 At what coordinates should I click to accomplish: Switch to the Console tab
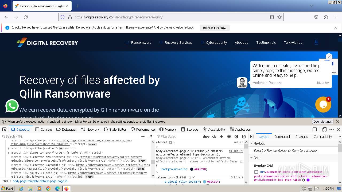[x=44, y=129]
